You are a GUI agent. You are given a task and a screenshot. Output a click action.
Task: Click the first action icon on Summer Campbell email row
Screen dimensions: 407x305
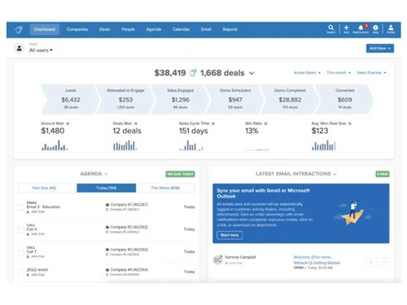pos(371,262)
